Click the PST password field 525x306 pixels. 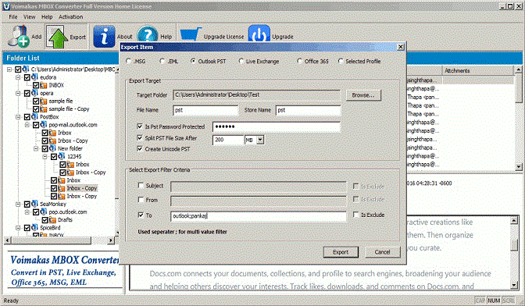click(x=277, y=126)
